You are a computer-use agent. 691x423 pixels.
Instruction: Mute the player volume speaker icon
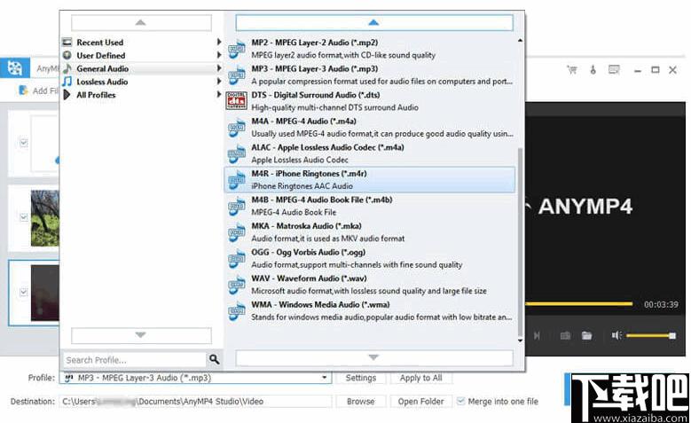point(616,336)
